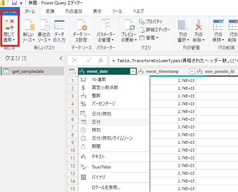The height and width of the screenshot is (192, 238).
Task: Select バイナリ (Binary) type
Action: 114,177
